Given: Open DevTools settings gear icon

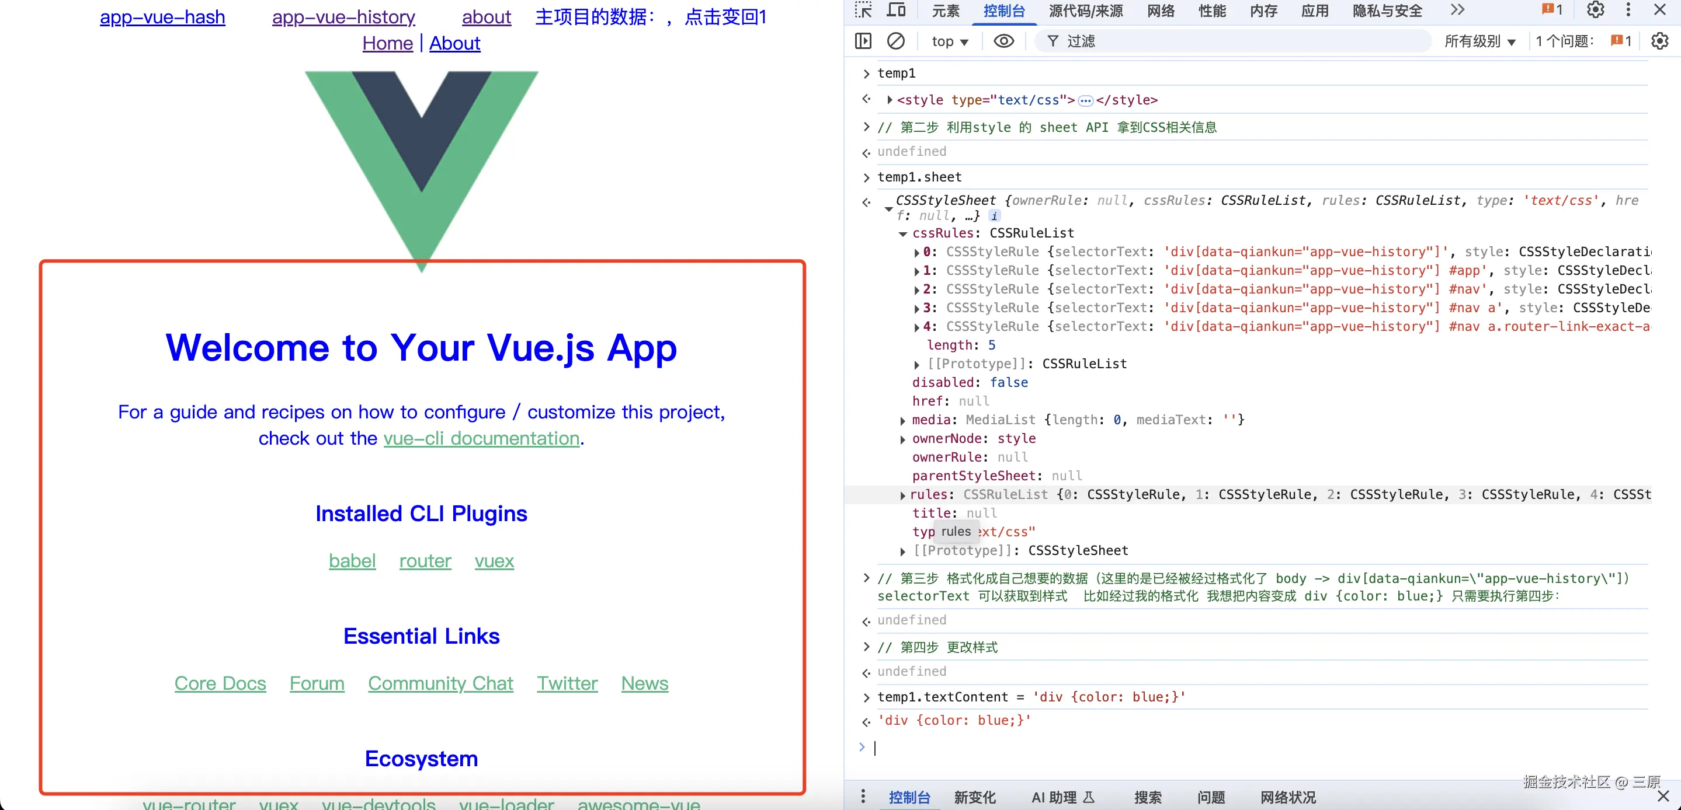Looking at the screenshot, I should tap(1595, 10).
